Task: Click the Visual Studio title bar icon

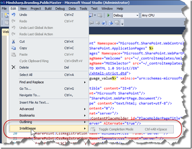Action: point(3,2)
